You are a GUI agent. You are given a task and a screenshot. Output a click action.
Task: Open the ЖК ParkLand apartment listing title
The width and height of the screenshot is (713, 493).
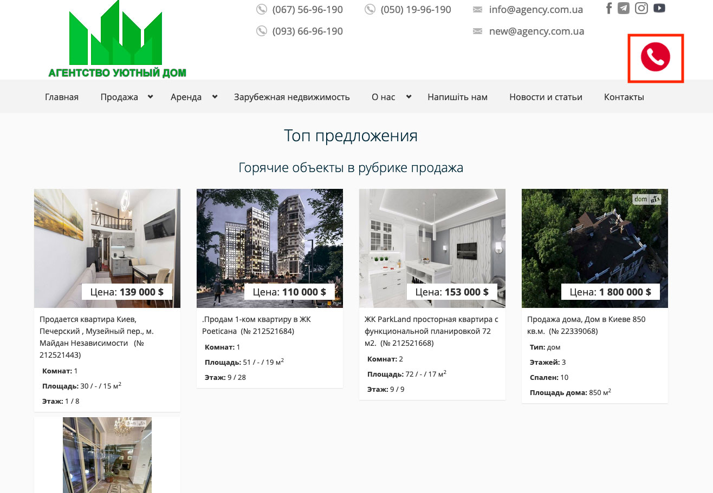tap(431, 331)
